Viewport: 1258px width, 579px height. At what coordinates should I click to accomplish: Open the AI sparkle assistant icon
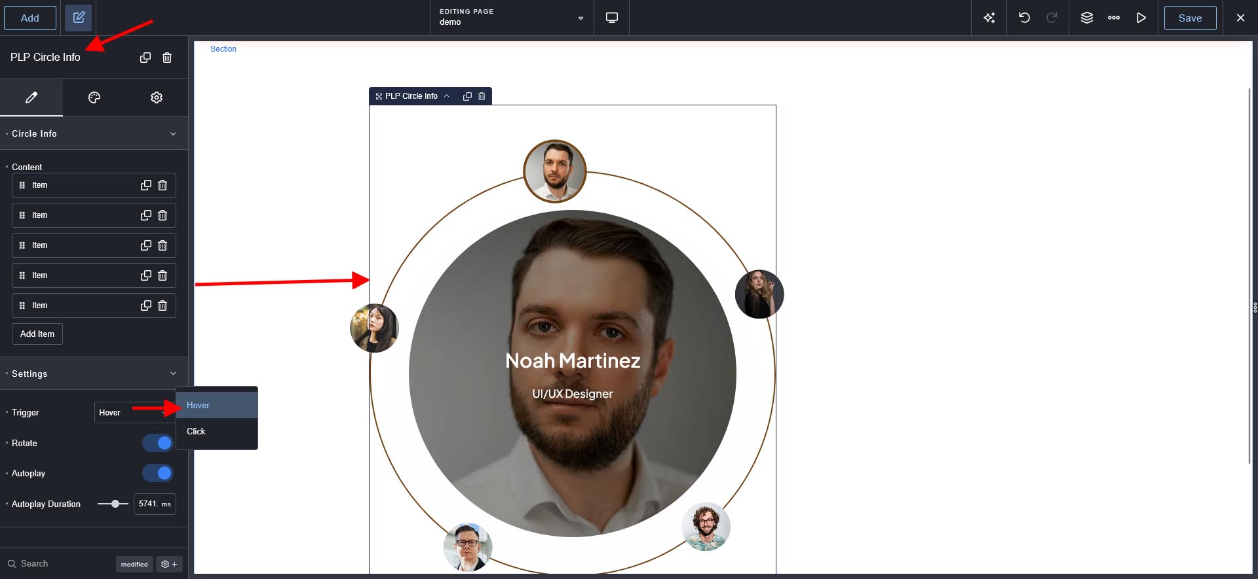click(x=989, y=18)
